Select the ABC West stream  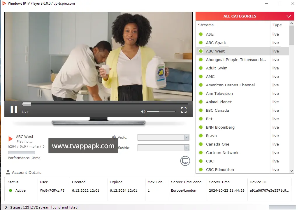pyautogui.click(x=242, y=51)
